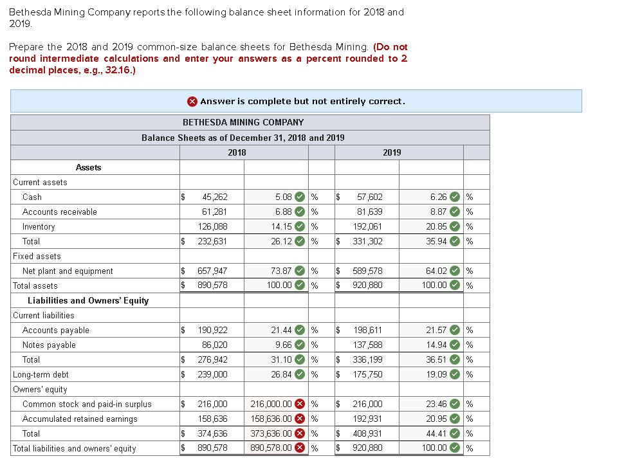
Task: Click green check beside 2019 Notes payable 14.94
Action: (x=455, y=345)
